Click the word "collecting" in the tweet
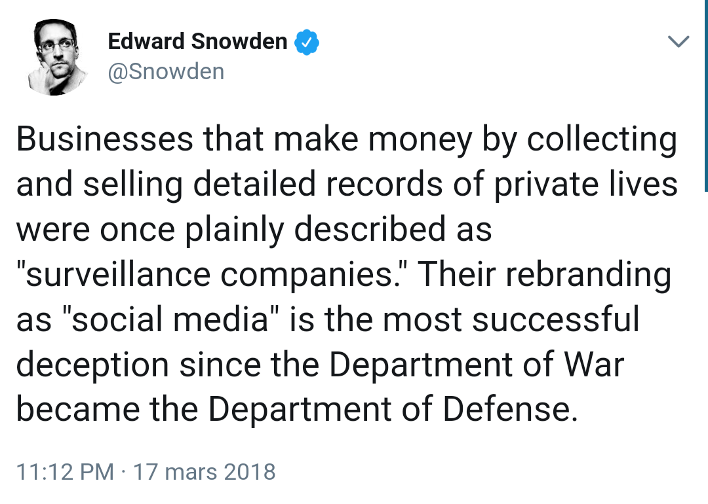Viewport: 708px width, 504px height. 602,139
